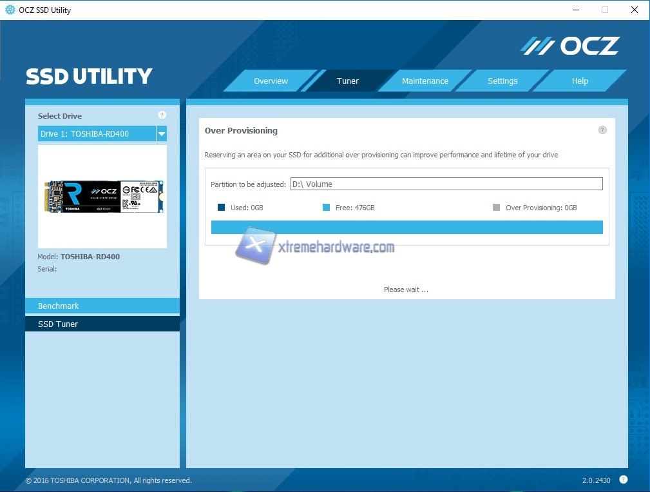The image size is (650, 492).
Task: Click the OCZ SSD Utility title bar icon
Action: (x=10, y=10)
